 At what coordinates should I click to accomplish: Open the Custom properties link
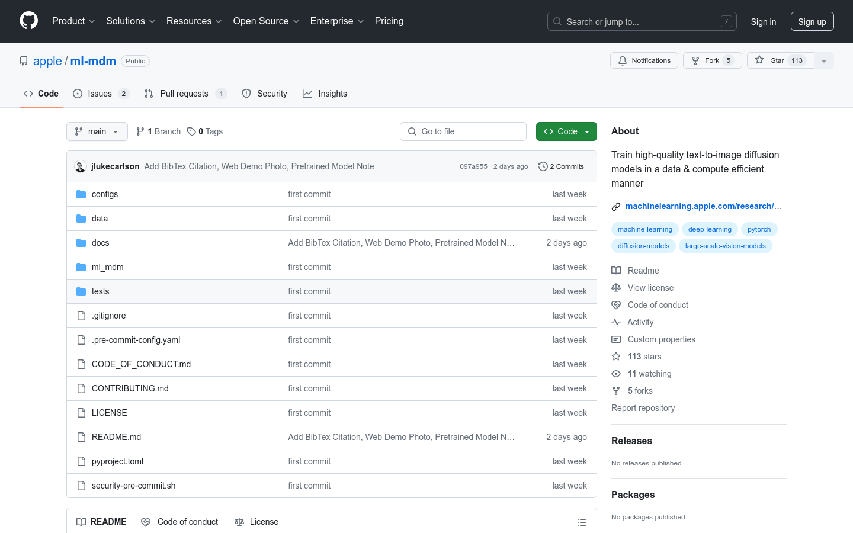(662, 339)
